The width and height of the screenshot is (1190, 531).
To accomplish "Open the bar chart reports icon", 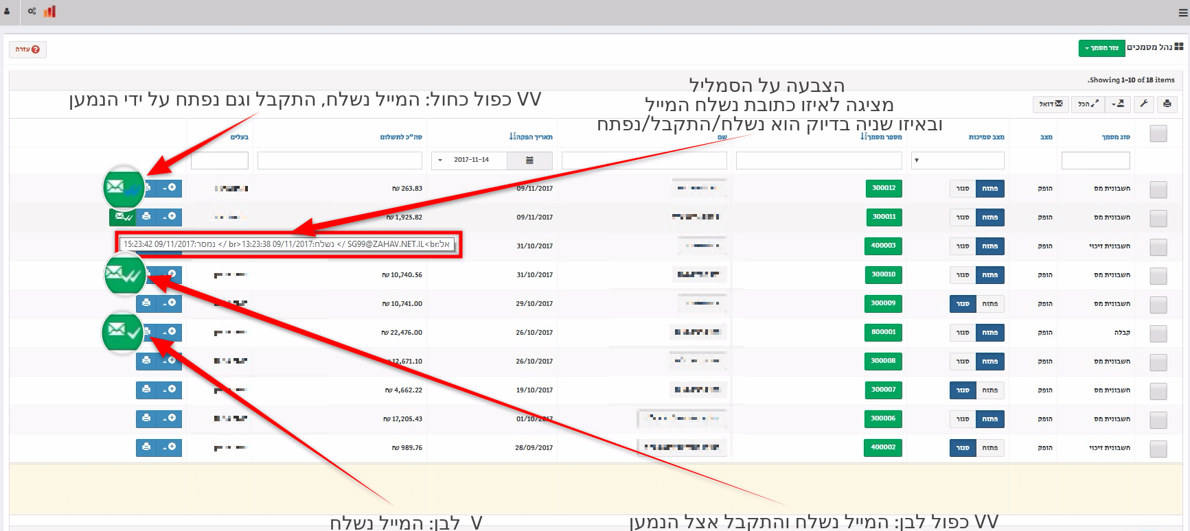I will [x=49, y=11].
